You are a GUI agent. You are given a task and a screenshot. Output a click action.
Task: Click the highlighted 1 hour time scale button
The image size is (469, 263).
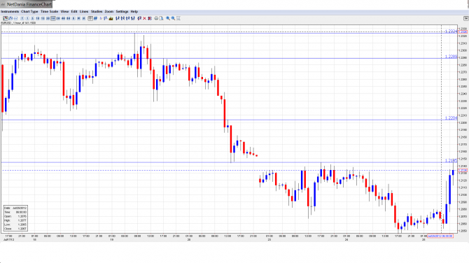pos(53,18)
